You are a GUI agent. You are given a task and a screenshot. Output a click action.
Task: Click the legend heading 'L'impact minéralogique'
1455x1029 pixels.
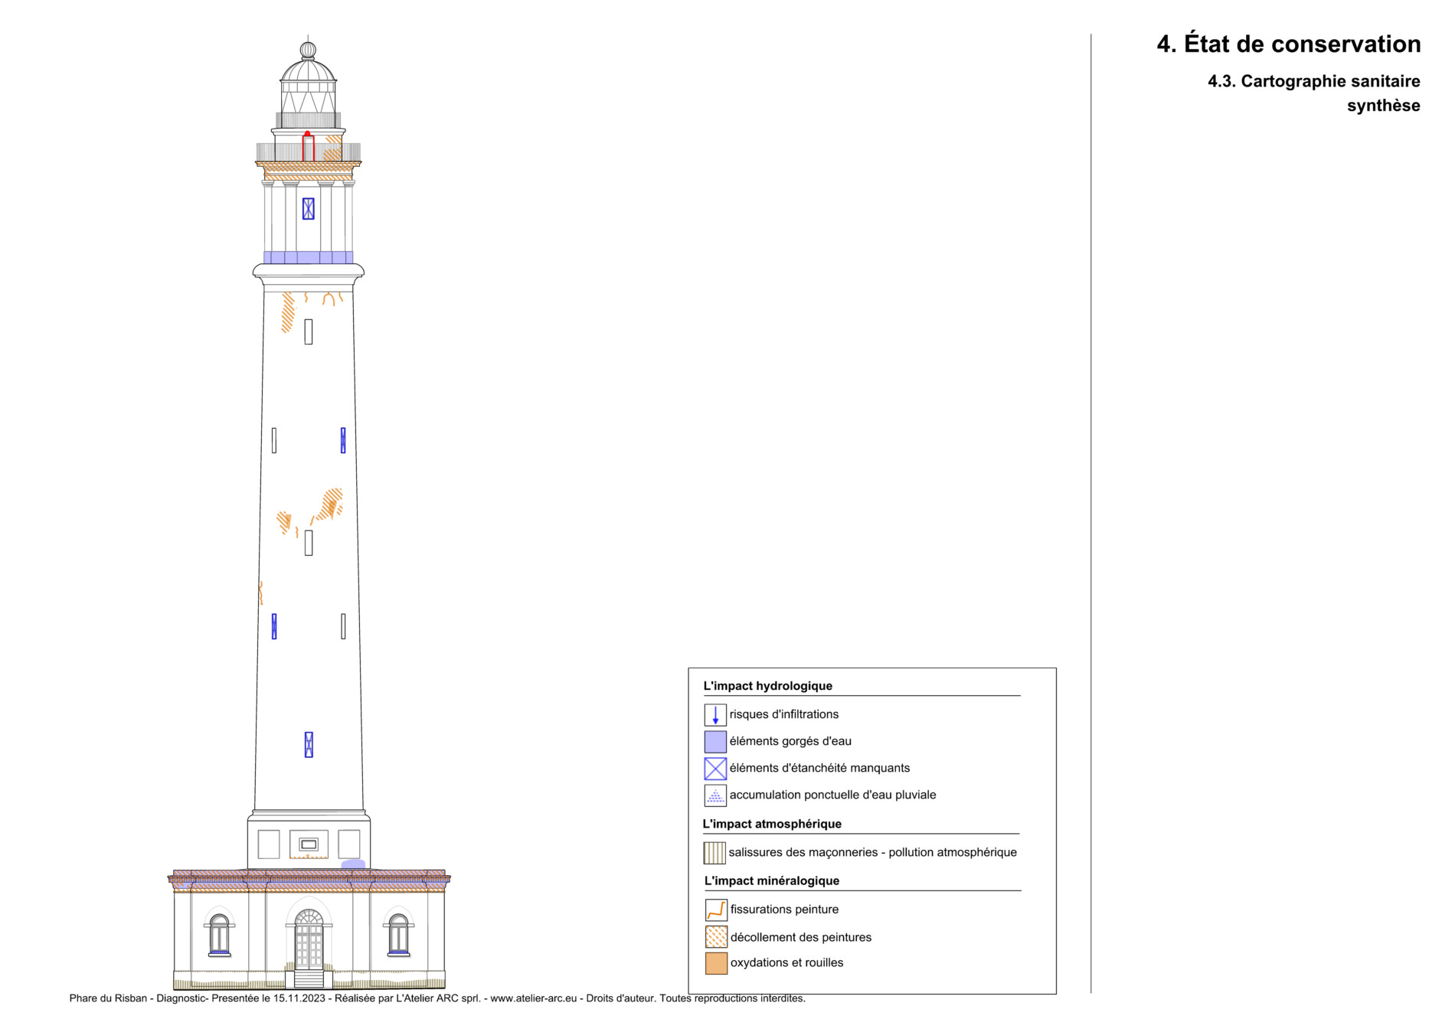[772, 880]
